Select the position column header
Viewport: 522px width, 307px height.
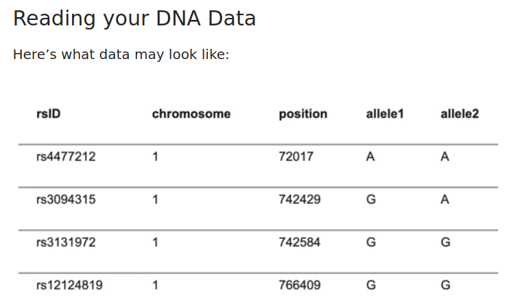pyautogui.click(x=302, y=114)
